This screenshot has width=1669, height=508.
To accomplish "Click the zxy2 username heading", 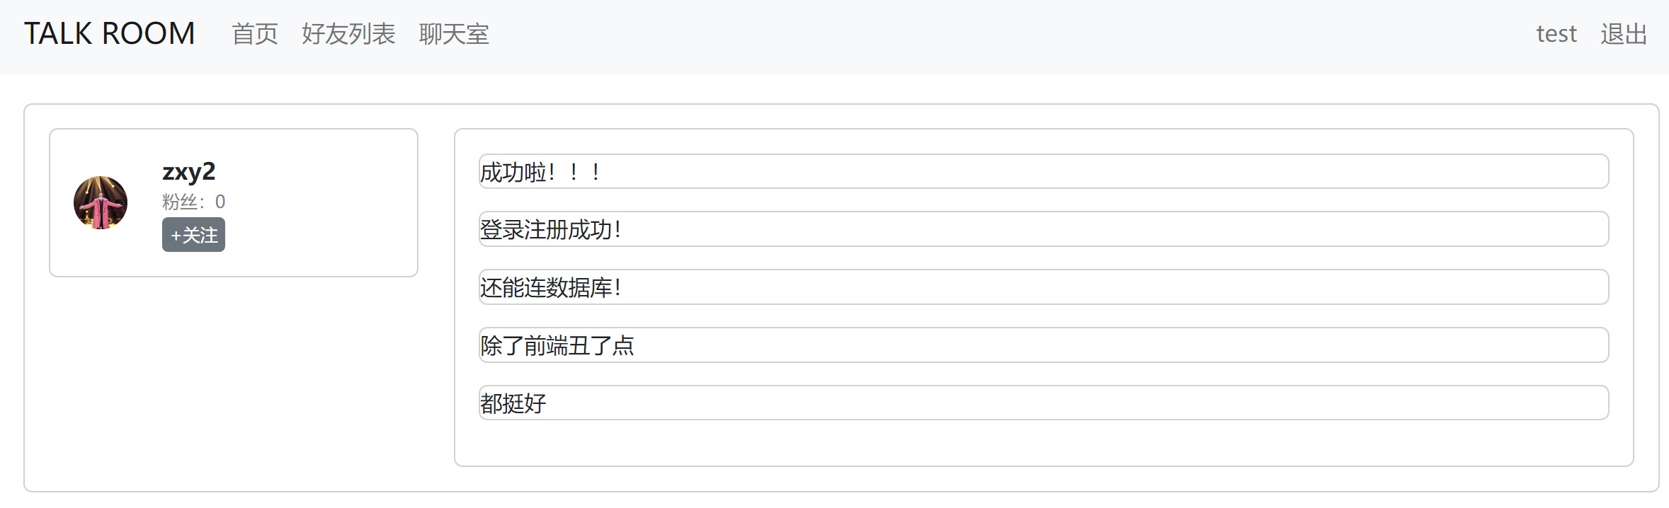I will point(188,171).
